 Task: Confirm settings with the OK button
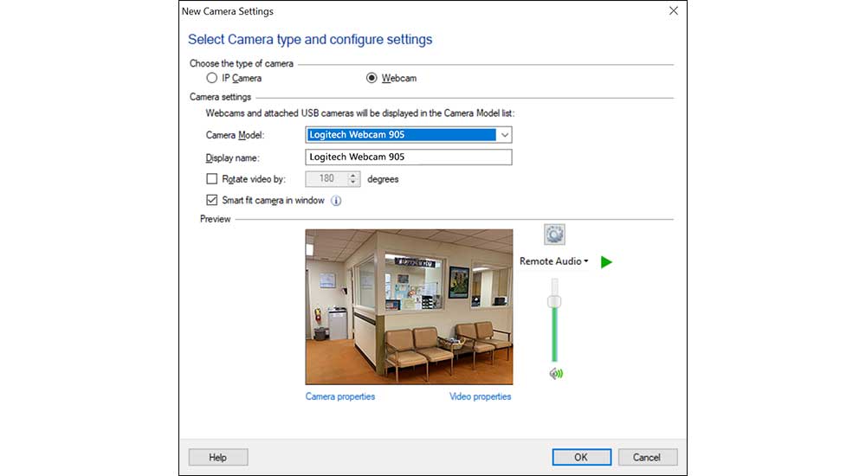tap(581, 457)
